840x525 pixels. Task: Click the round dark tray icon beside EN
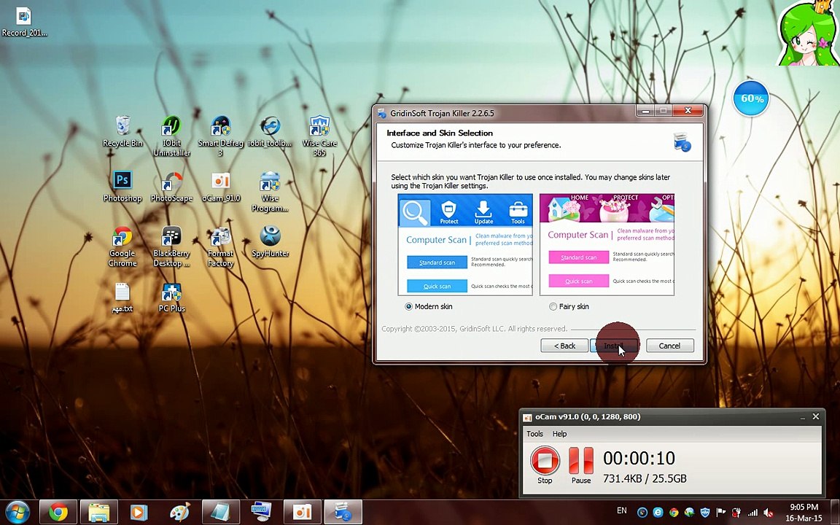(642, 513)
